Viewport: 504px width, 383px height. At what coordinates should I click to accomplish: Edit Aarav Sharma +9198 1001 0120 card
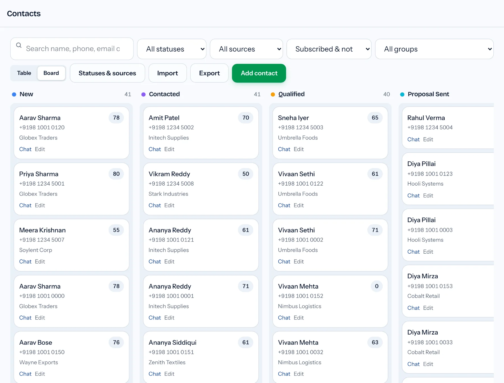point(40,149)
